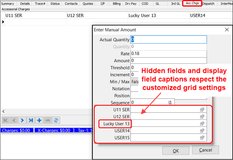Viewport: 233px width, 160px height.
Task: Open the 3rd GL tab
Action: (176, 3)
